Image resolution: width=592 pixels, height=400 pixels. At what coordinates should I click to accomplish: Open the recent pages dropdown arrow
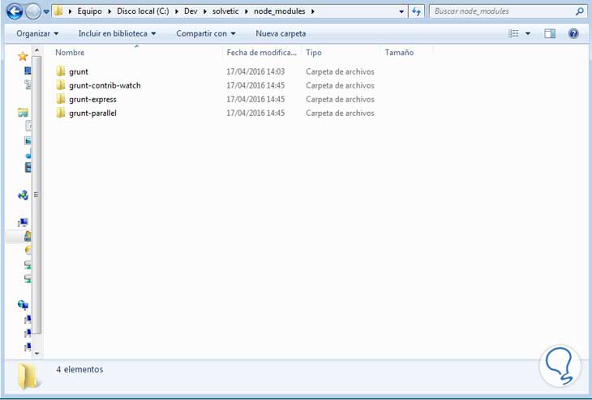point(46,11)
